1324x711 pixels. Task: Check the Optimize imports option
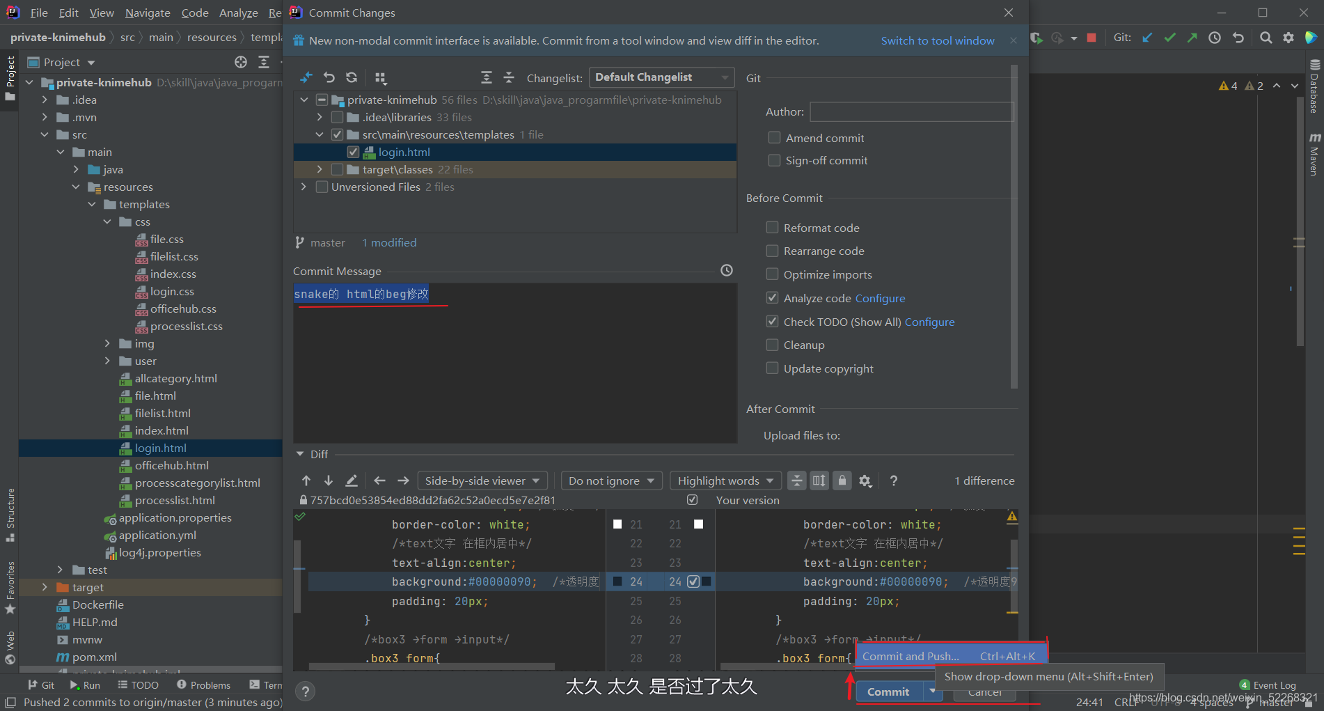(x=772, y=274)
